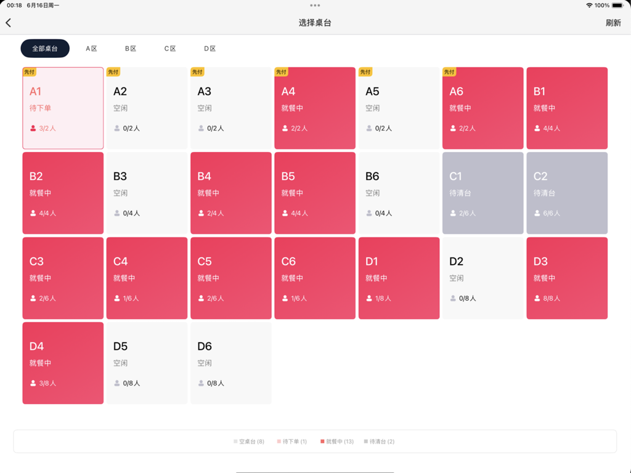Toggle the 就餐中 legend filter
Image resolution: width=631 pixels, height=473 pixels.
(336, 442)
